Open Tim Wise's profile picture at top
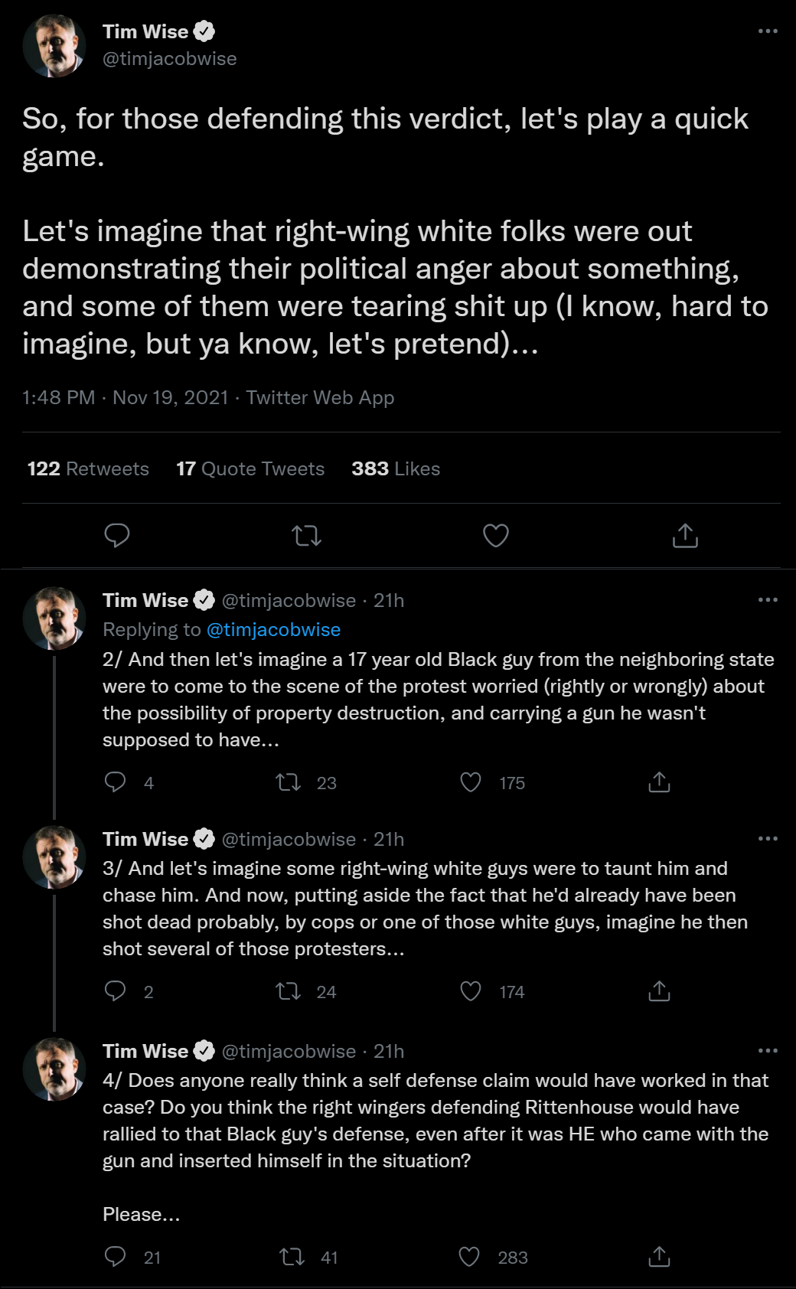Viewport: 796px width, 1289px height. point(54,46)
